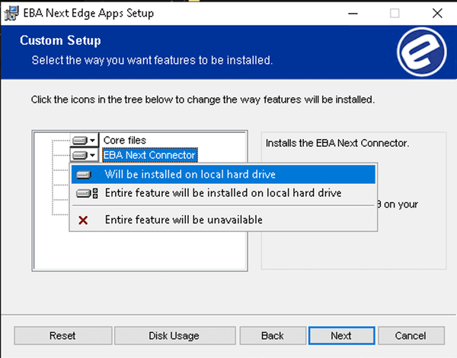Viewport: 457px width, 358px height.
Task: Click the red X unavailable icon
Action: (83, 220)
